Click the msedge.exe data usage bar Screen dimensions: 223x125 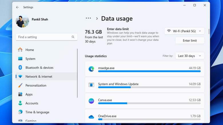pos(149,71)
